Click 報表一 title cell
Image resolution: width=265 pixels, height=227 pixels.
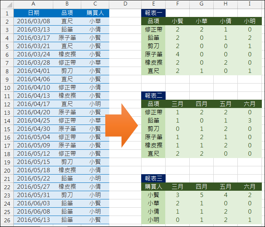pos(153,13)
